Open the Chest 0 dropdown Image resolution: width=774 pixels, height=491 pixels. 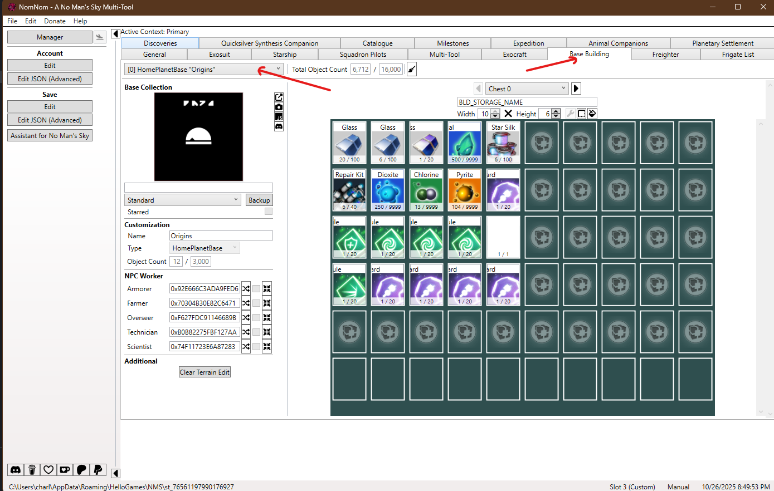tap(527, 89)
